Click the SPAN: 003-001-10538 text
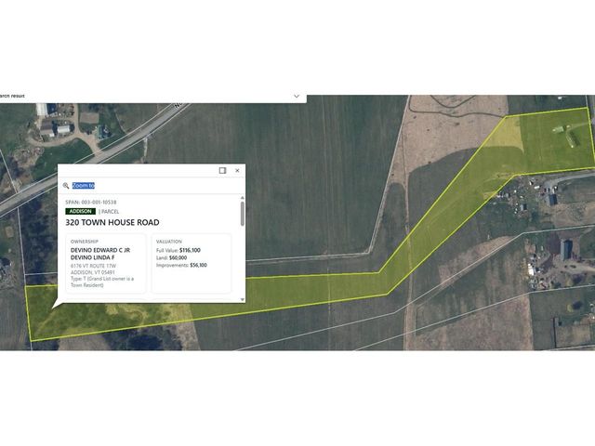 (91, 203)
